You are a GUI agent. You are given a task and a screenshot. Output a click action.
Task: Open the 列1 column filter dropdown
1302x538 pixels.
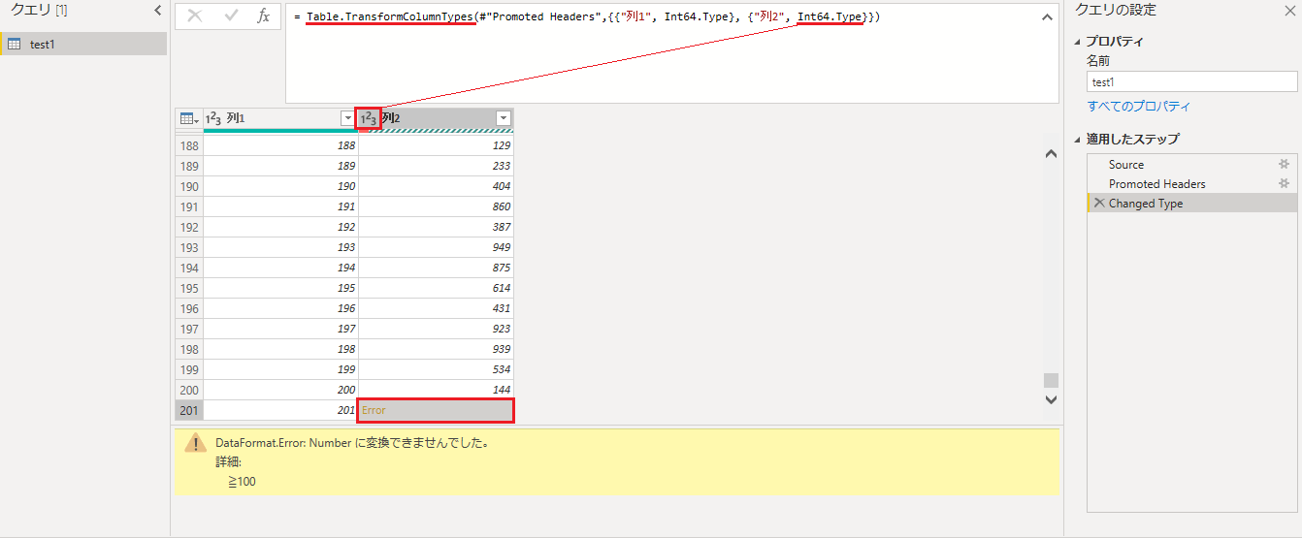(x=348, y=118)
